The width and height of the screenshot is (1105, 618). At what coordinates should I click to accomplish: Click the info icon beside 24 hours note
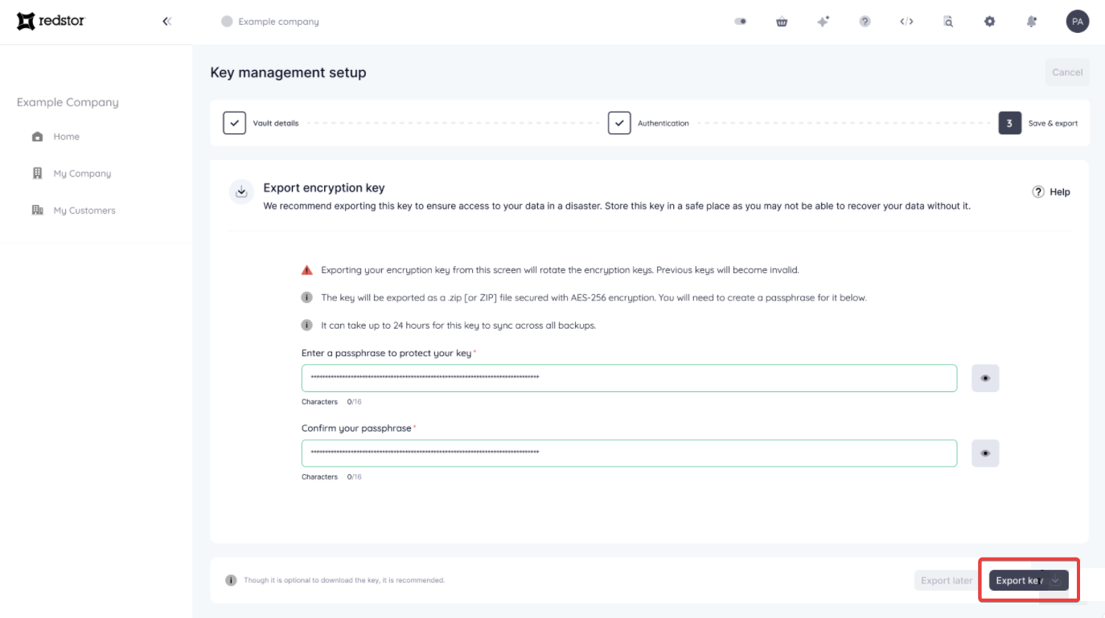306,325
